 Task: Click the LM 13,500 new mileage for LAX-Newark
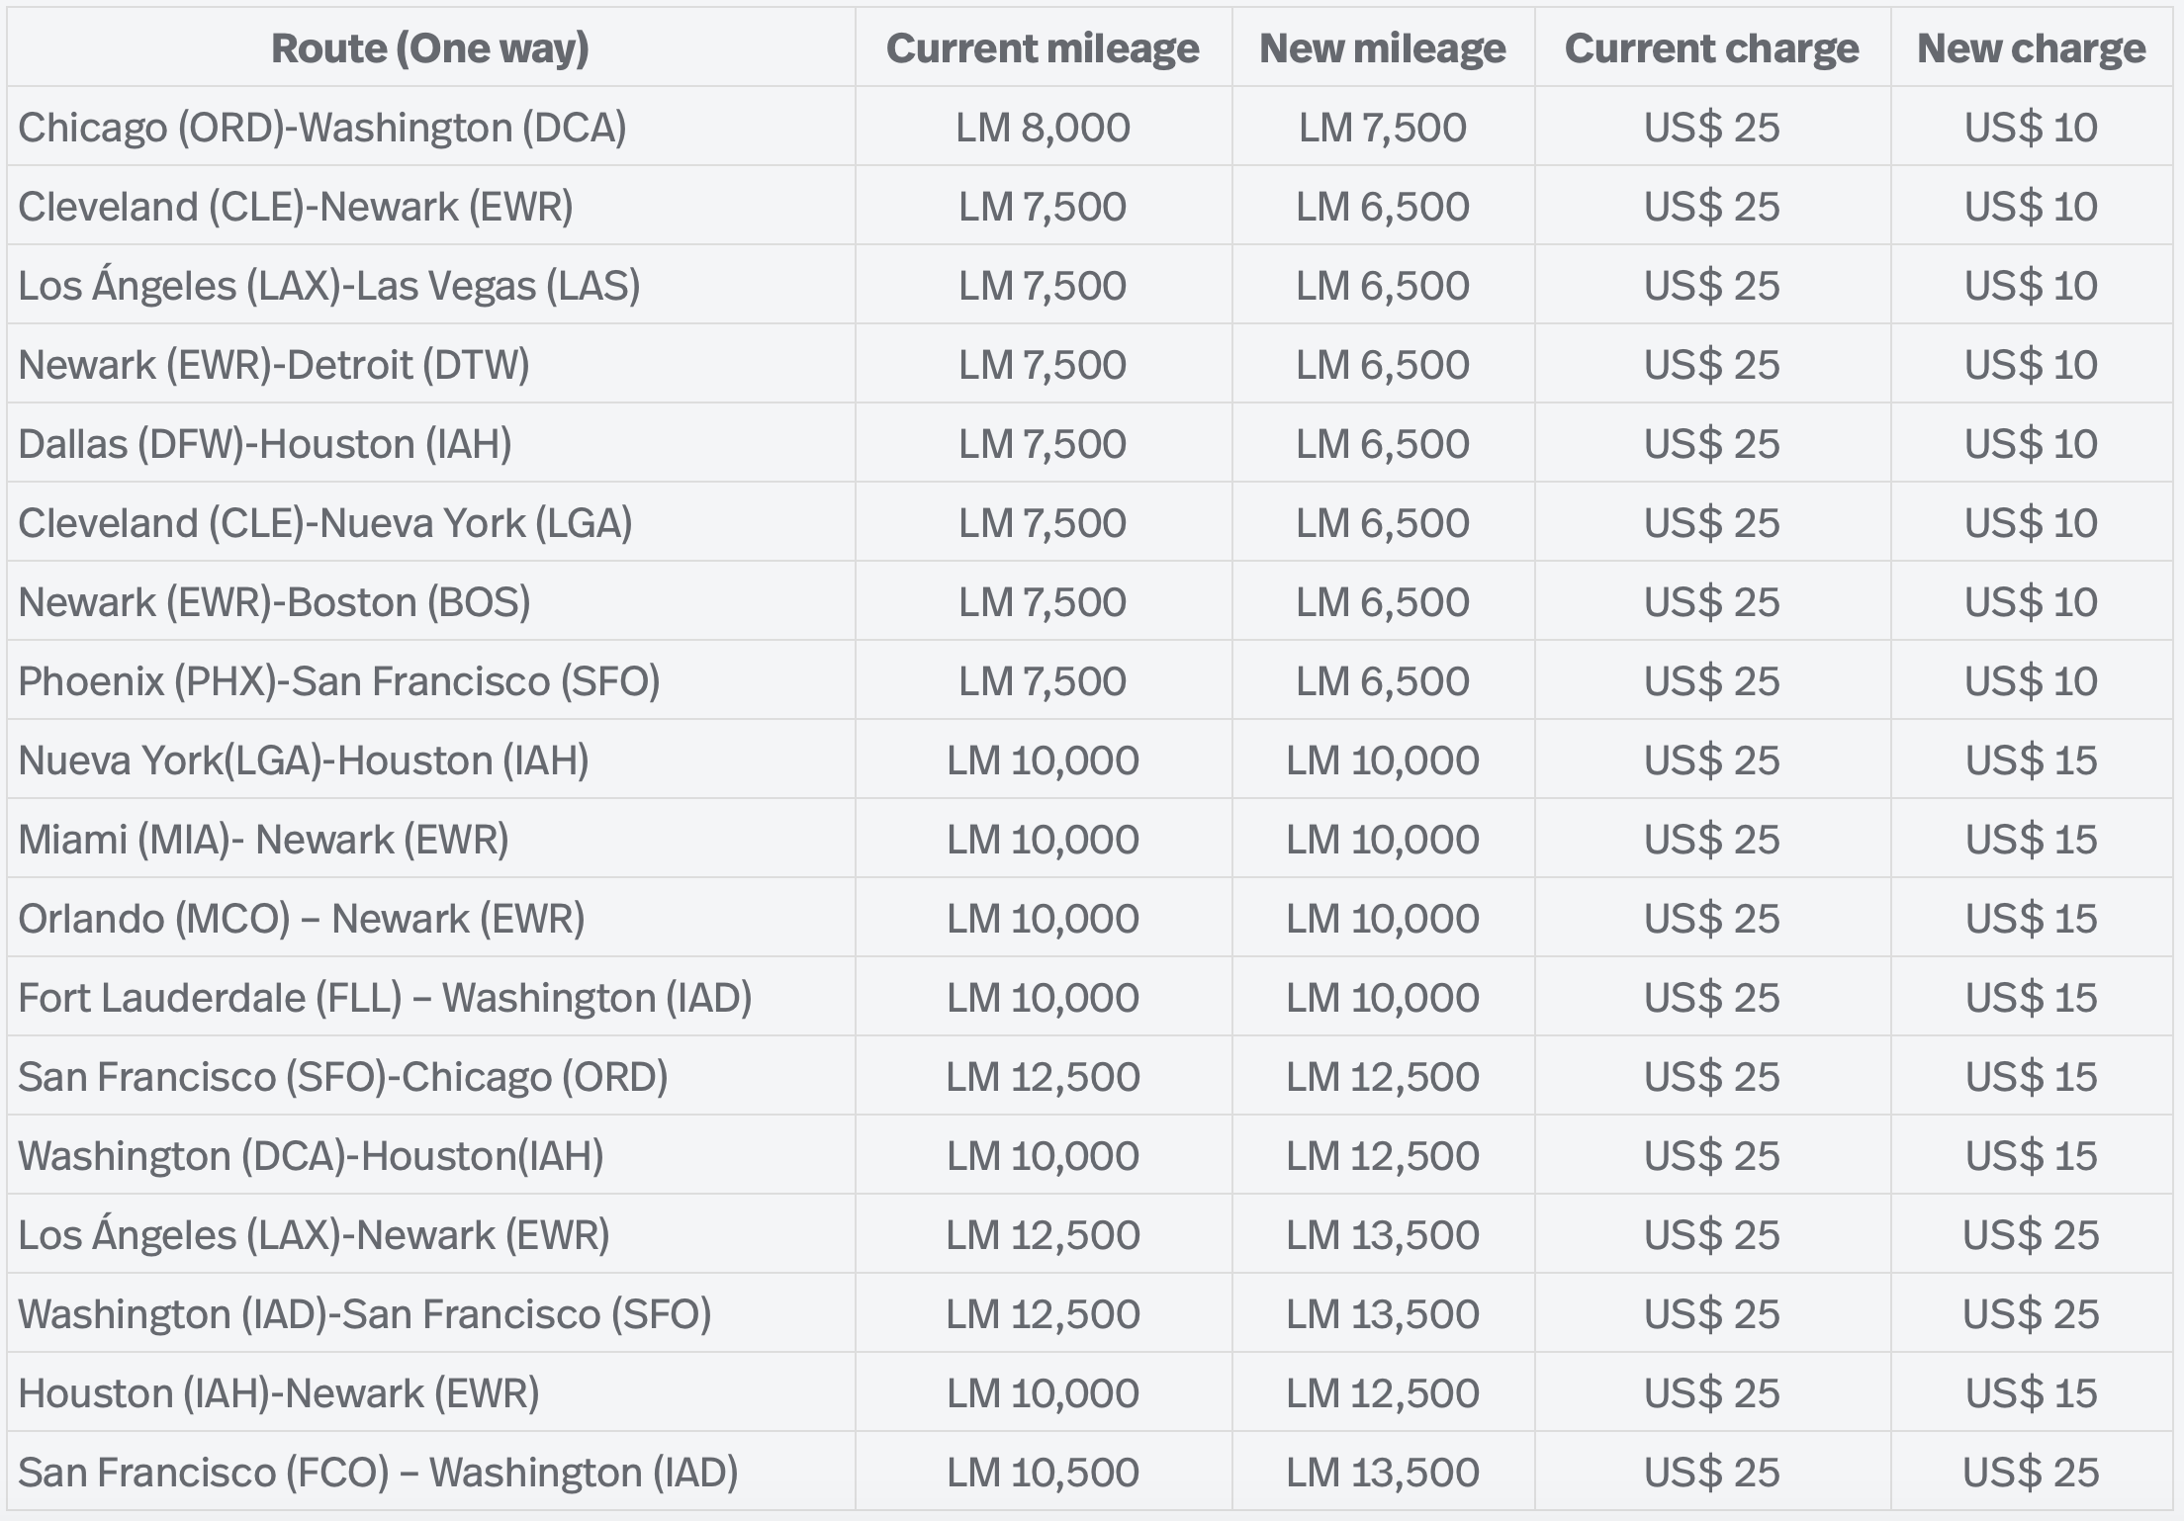tap(1383, 1234)
